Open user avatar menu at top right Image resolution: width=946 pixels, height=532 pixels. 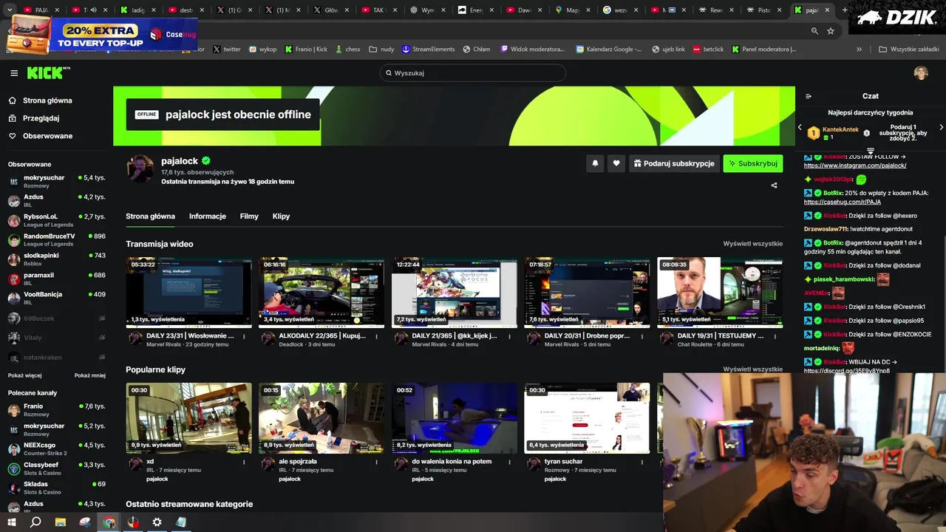click(x=921, y=72)
